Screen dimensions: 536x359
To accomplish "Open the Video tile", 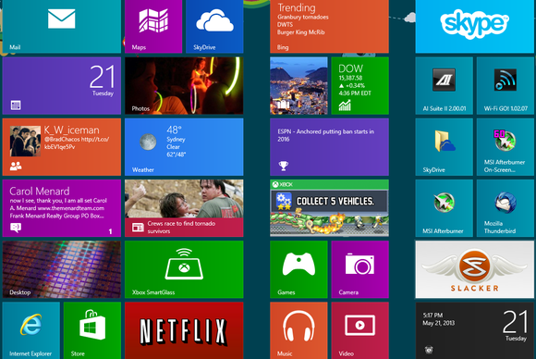I will 360,330.
